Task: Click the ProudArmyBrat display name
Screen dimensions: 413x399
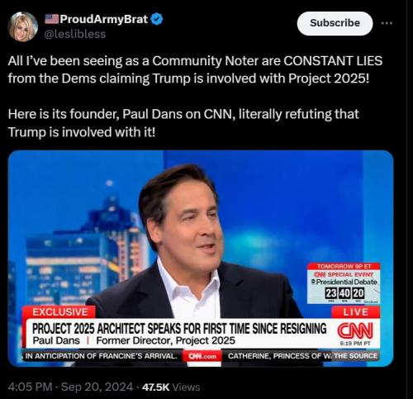Action: (103, 19)
